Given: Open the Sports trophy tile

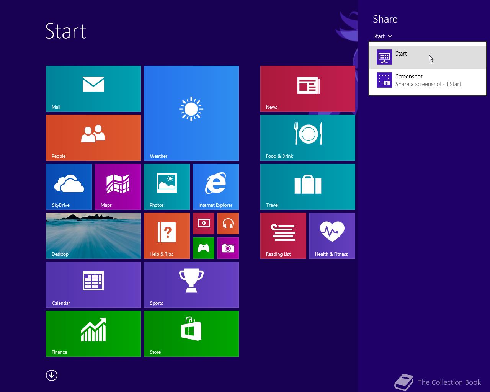Looking at the screenshot, I should click(x=191, y=285).
